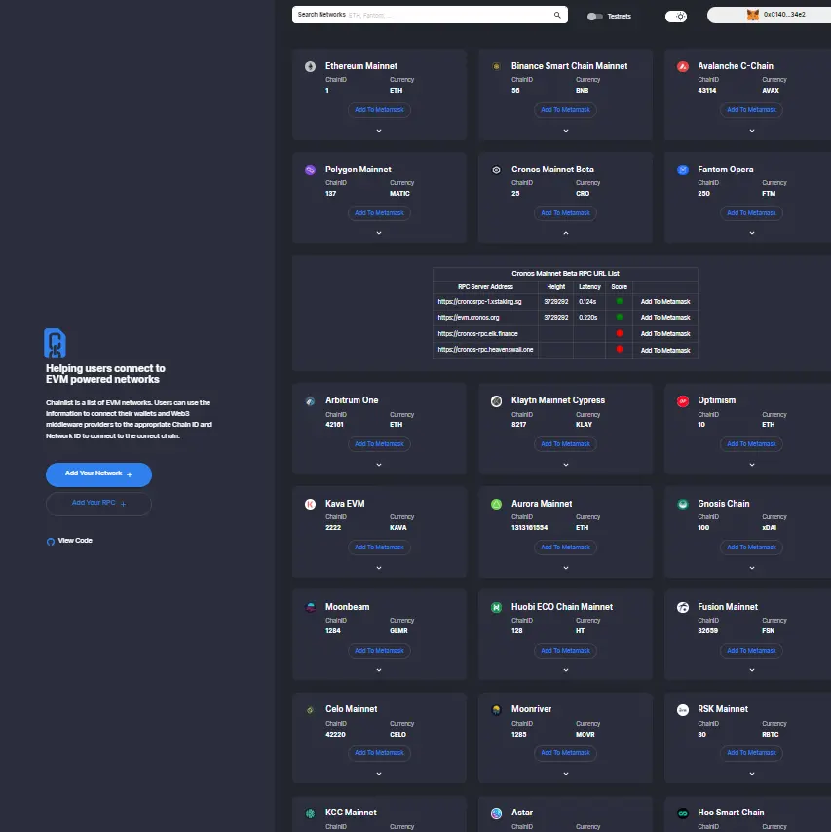
Task: Click the Search Networks input field
Action: (x=430, y=15)
